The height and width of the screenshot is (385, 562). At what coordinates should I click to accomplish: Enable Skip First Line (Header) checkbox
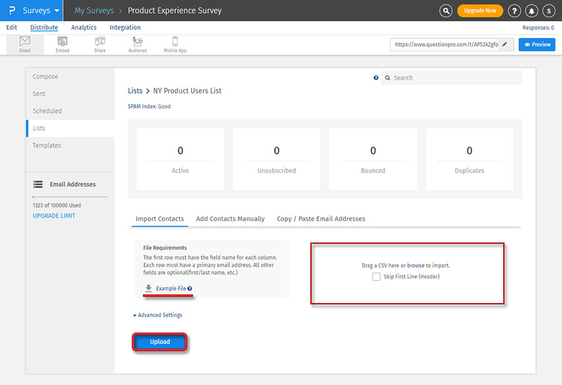click(377, 277)
